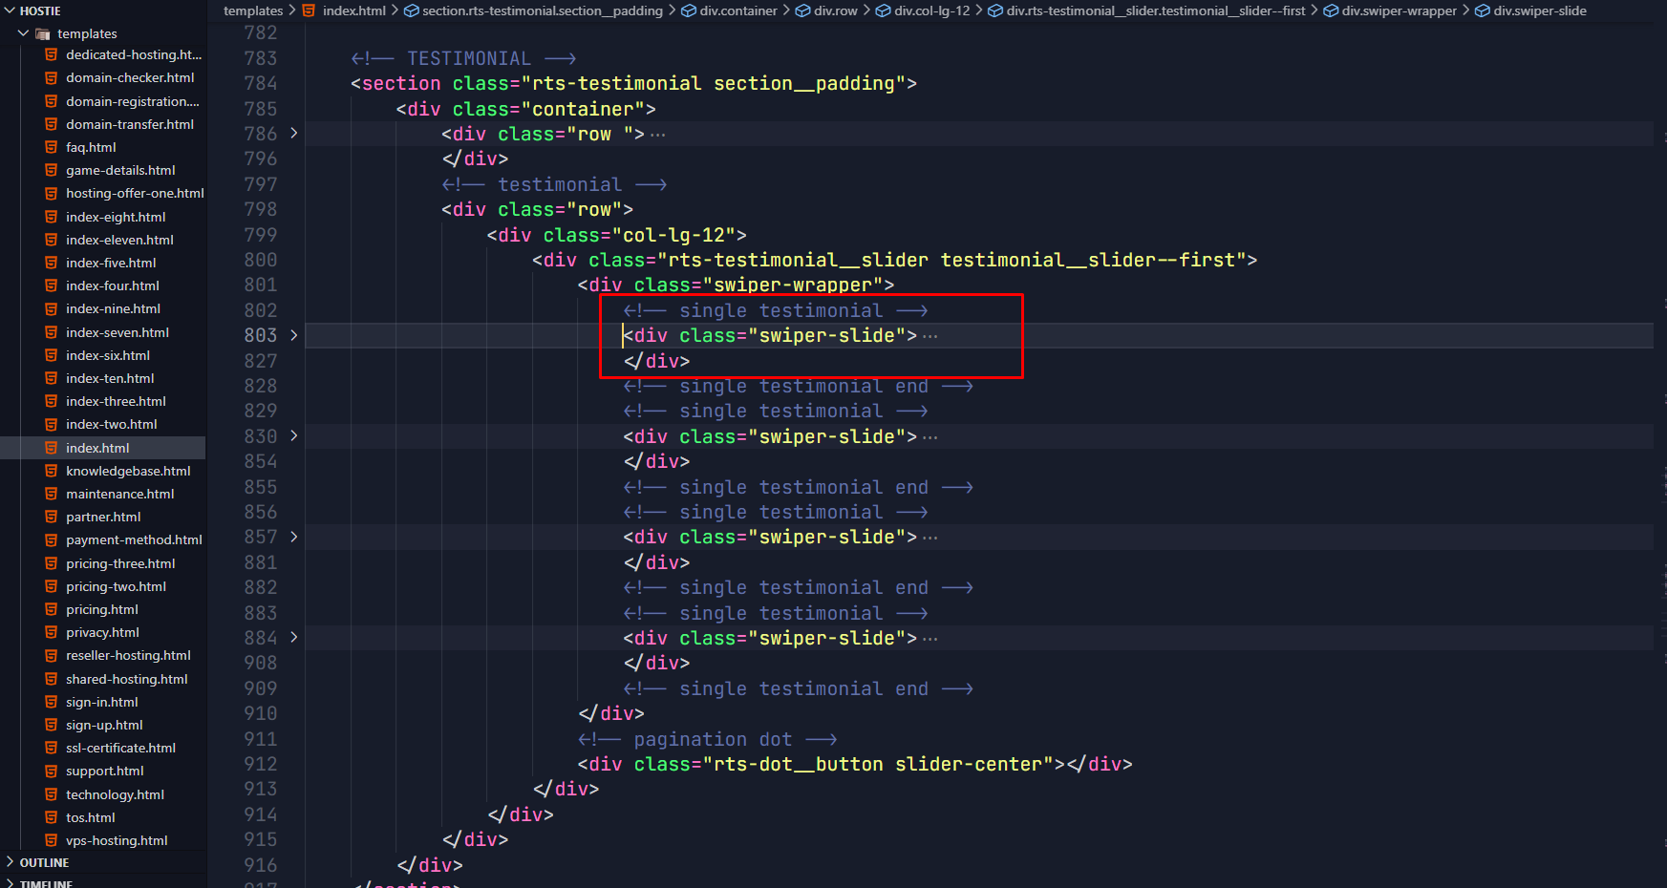
Task: Click the HTML icon beside pricing.html
Action: 52,609
